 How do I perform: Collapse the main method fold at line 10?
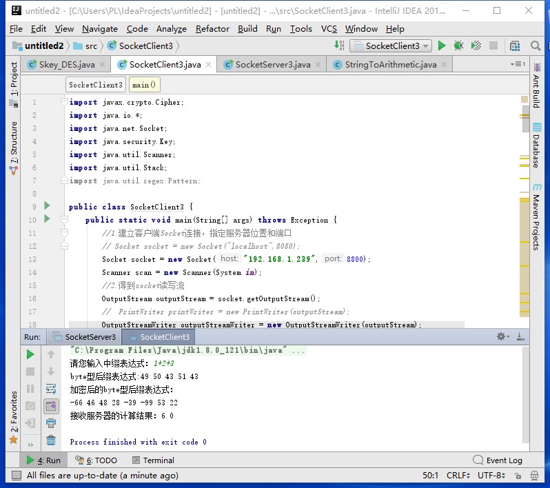coord(64,220)
